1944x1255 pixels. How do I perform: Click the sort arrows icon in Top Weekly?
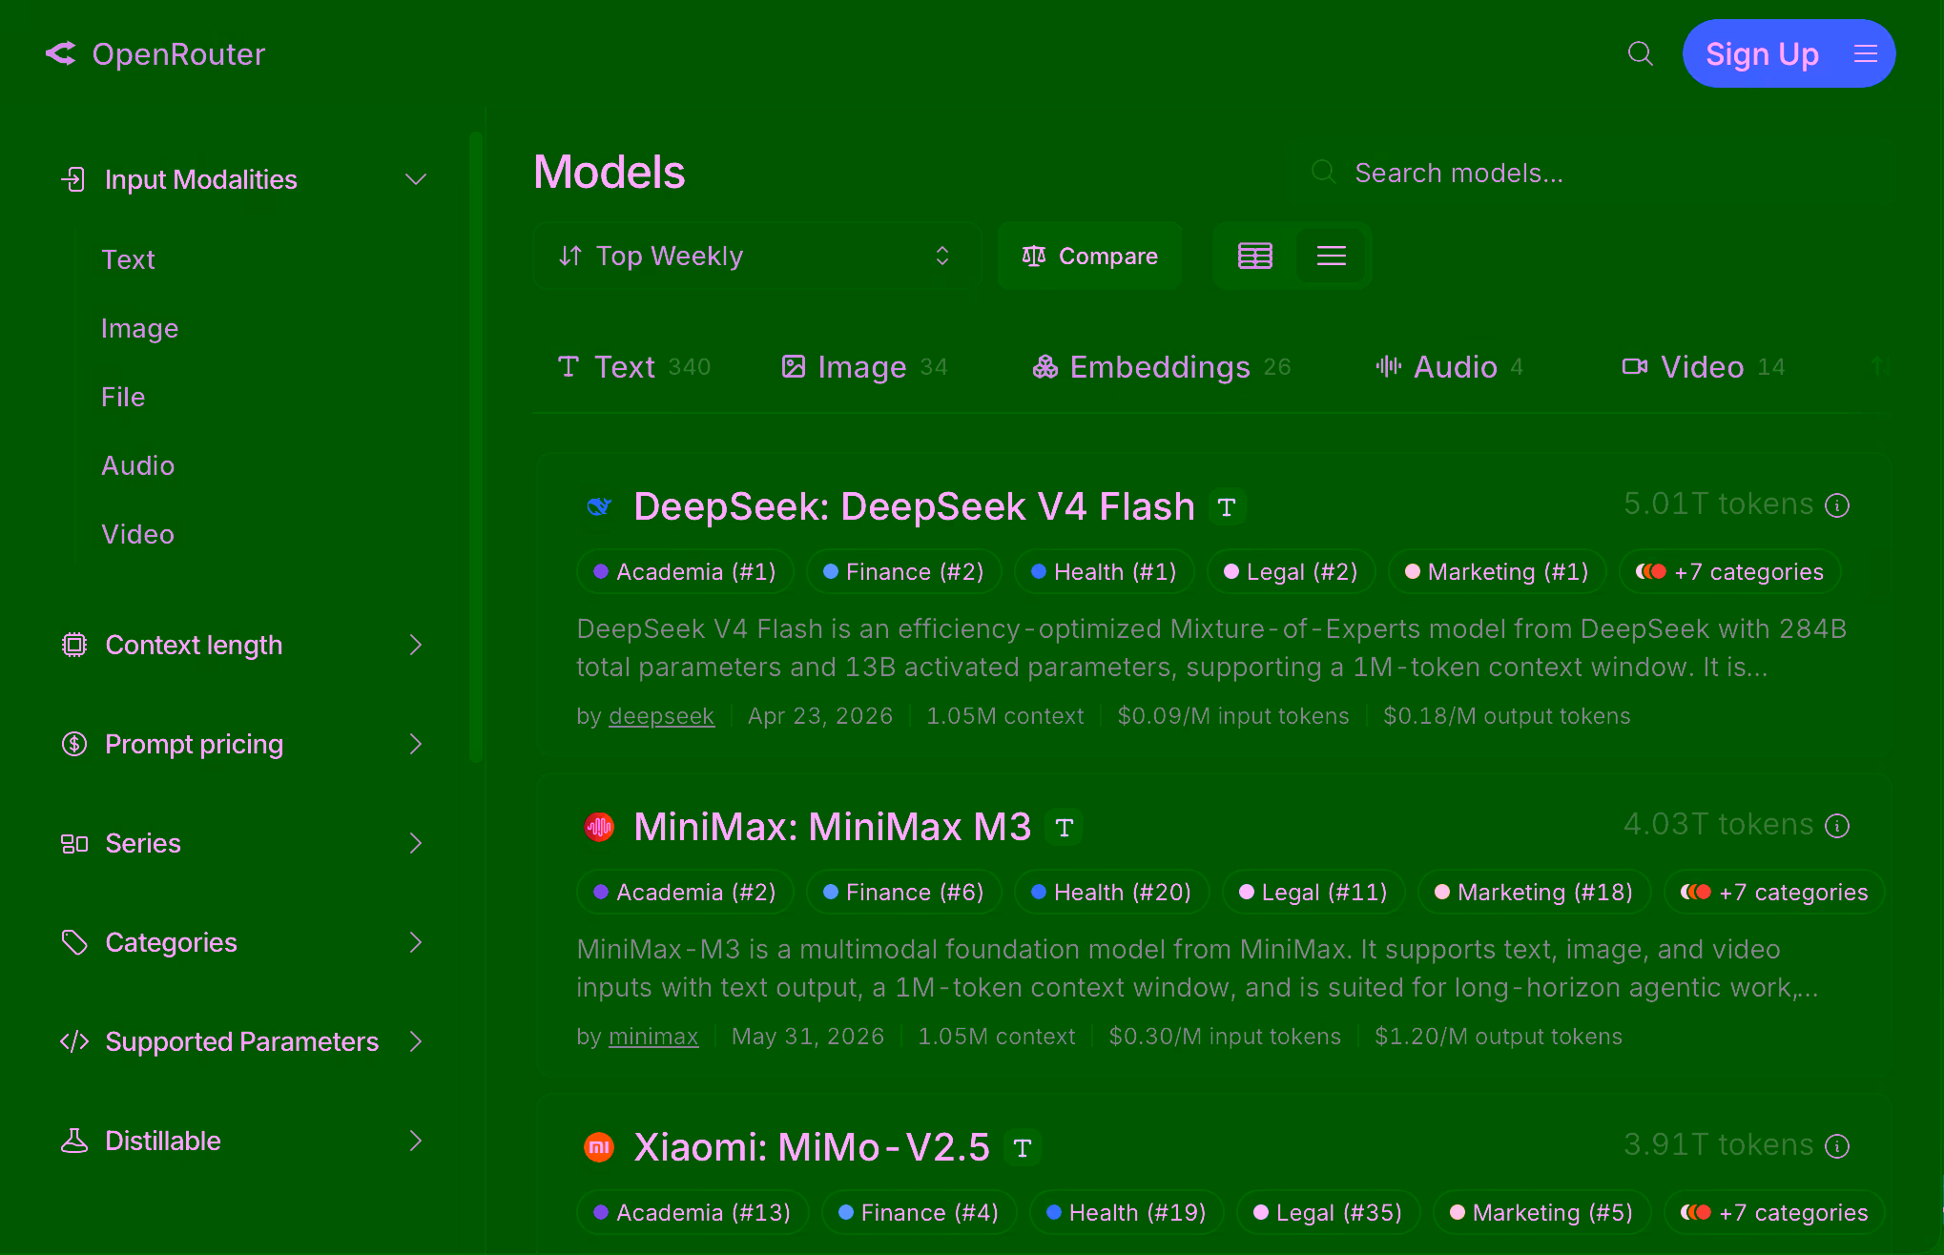[570, 256]
